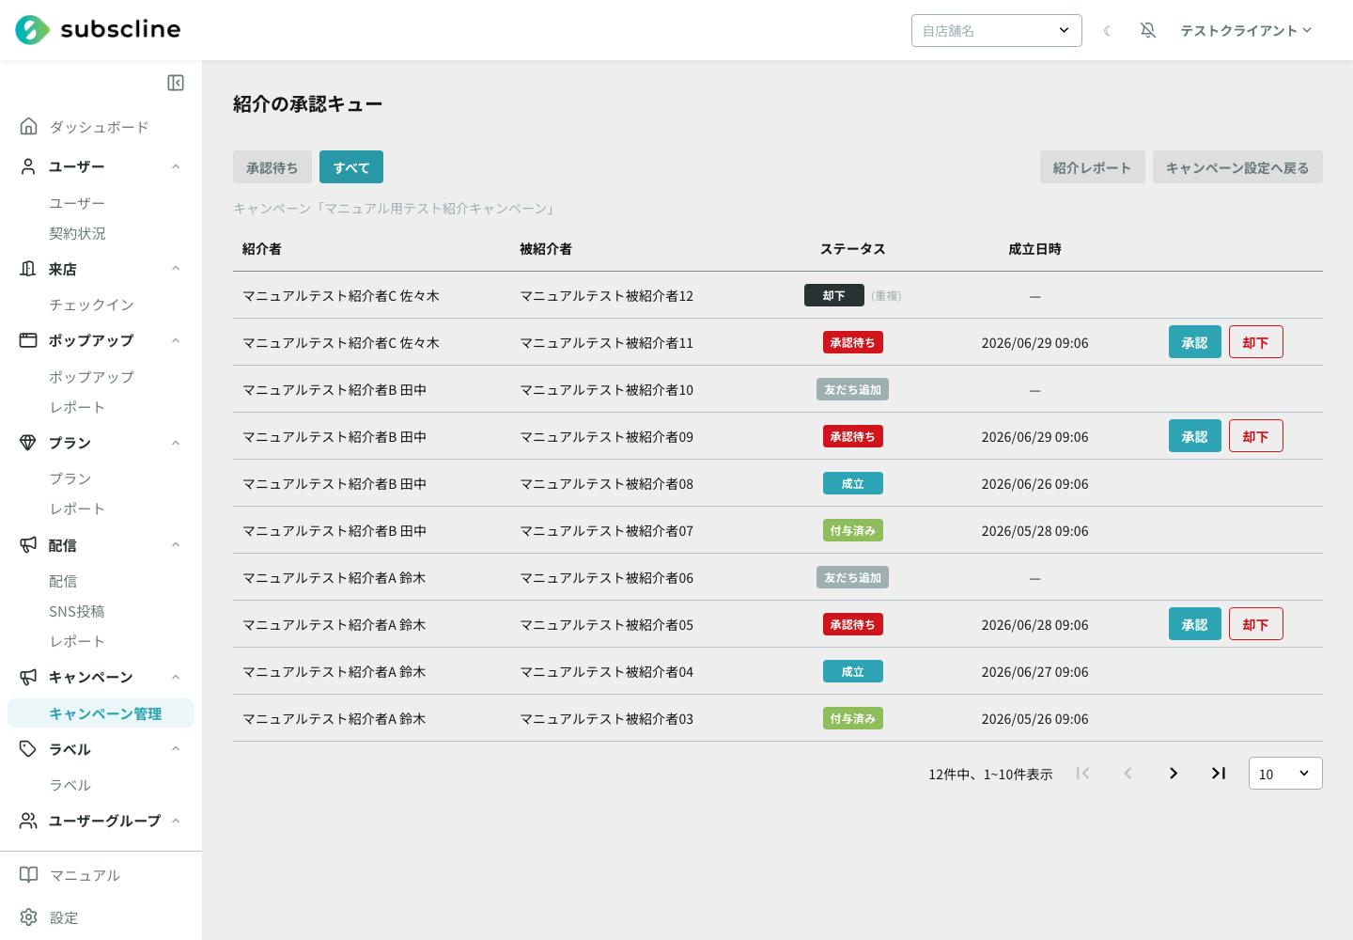Open the 紹介レポート button
The width and height of the screenshot is (1353, 940).
point(1093,167)
